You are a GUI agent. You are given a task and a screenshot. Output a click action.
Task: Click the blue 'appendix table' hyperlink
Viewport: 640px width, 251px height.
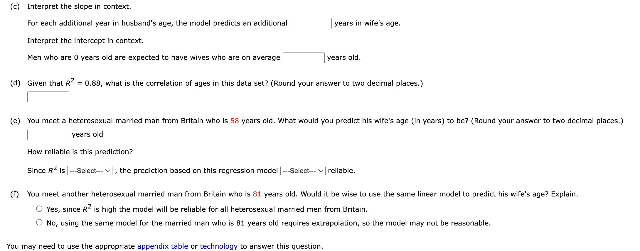point(162,246)
